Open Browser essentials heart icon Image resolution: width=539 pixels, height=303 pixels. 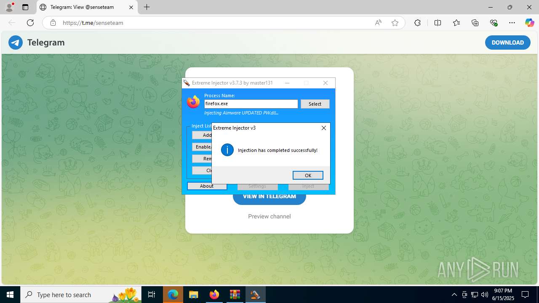click(x=494, y=23)
